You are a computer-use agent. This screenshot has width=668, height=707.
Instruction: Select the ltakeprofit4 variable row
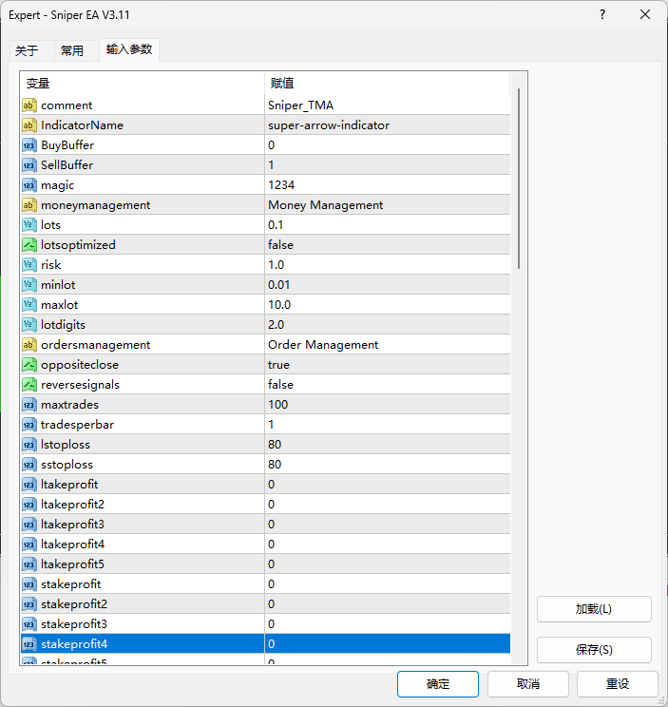tap(265, 545)
